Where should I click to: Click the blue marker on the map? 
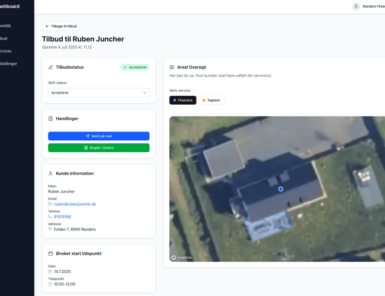(281, 189)
